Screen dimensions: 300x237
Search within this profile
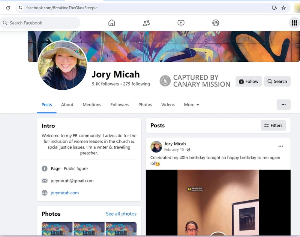[x=277, y=81]
